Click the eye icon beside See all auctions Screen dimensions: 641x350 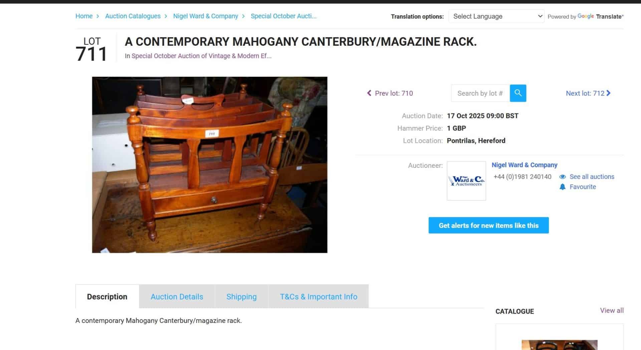coord(563,177)
